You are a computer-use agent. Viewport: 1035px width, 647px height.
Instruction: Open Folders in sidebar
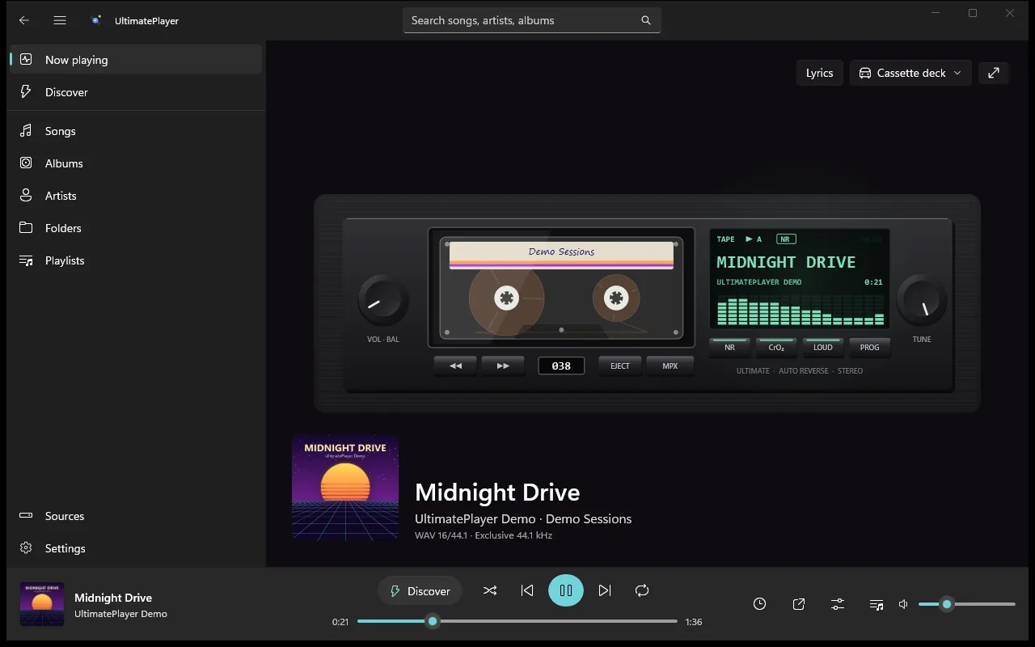(136, 228)
